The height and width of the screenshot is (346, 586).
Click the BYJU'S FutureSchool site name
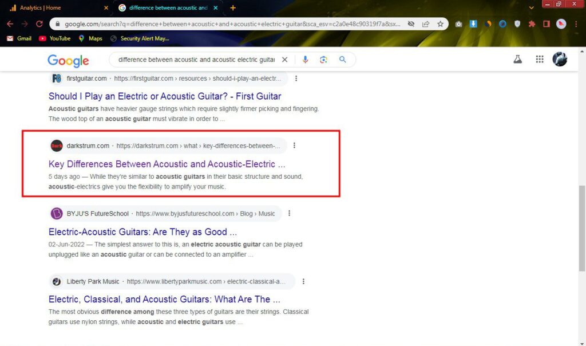point(97,213)
